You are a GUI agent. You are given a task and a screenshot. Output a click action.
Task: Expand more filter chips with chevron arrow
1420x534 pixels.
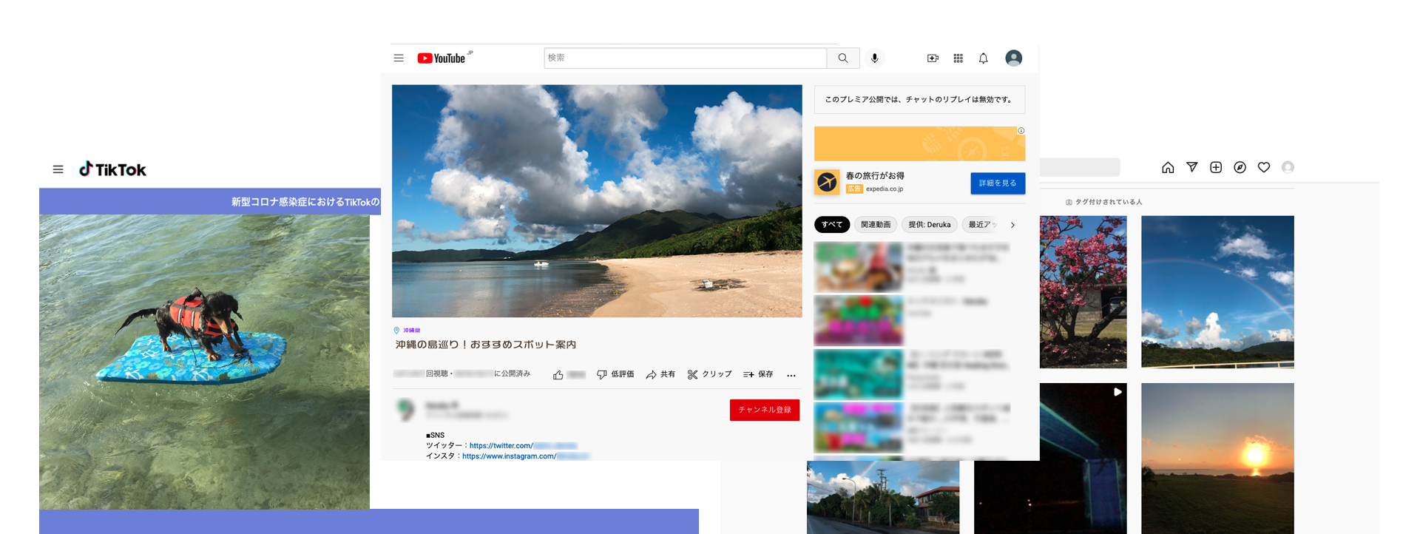pos(1012,225)
